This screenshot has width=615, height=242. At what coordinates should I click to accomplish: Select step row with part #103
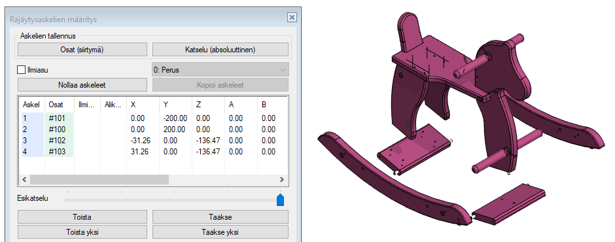153,151
